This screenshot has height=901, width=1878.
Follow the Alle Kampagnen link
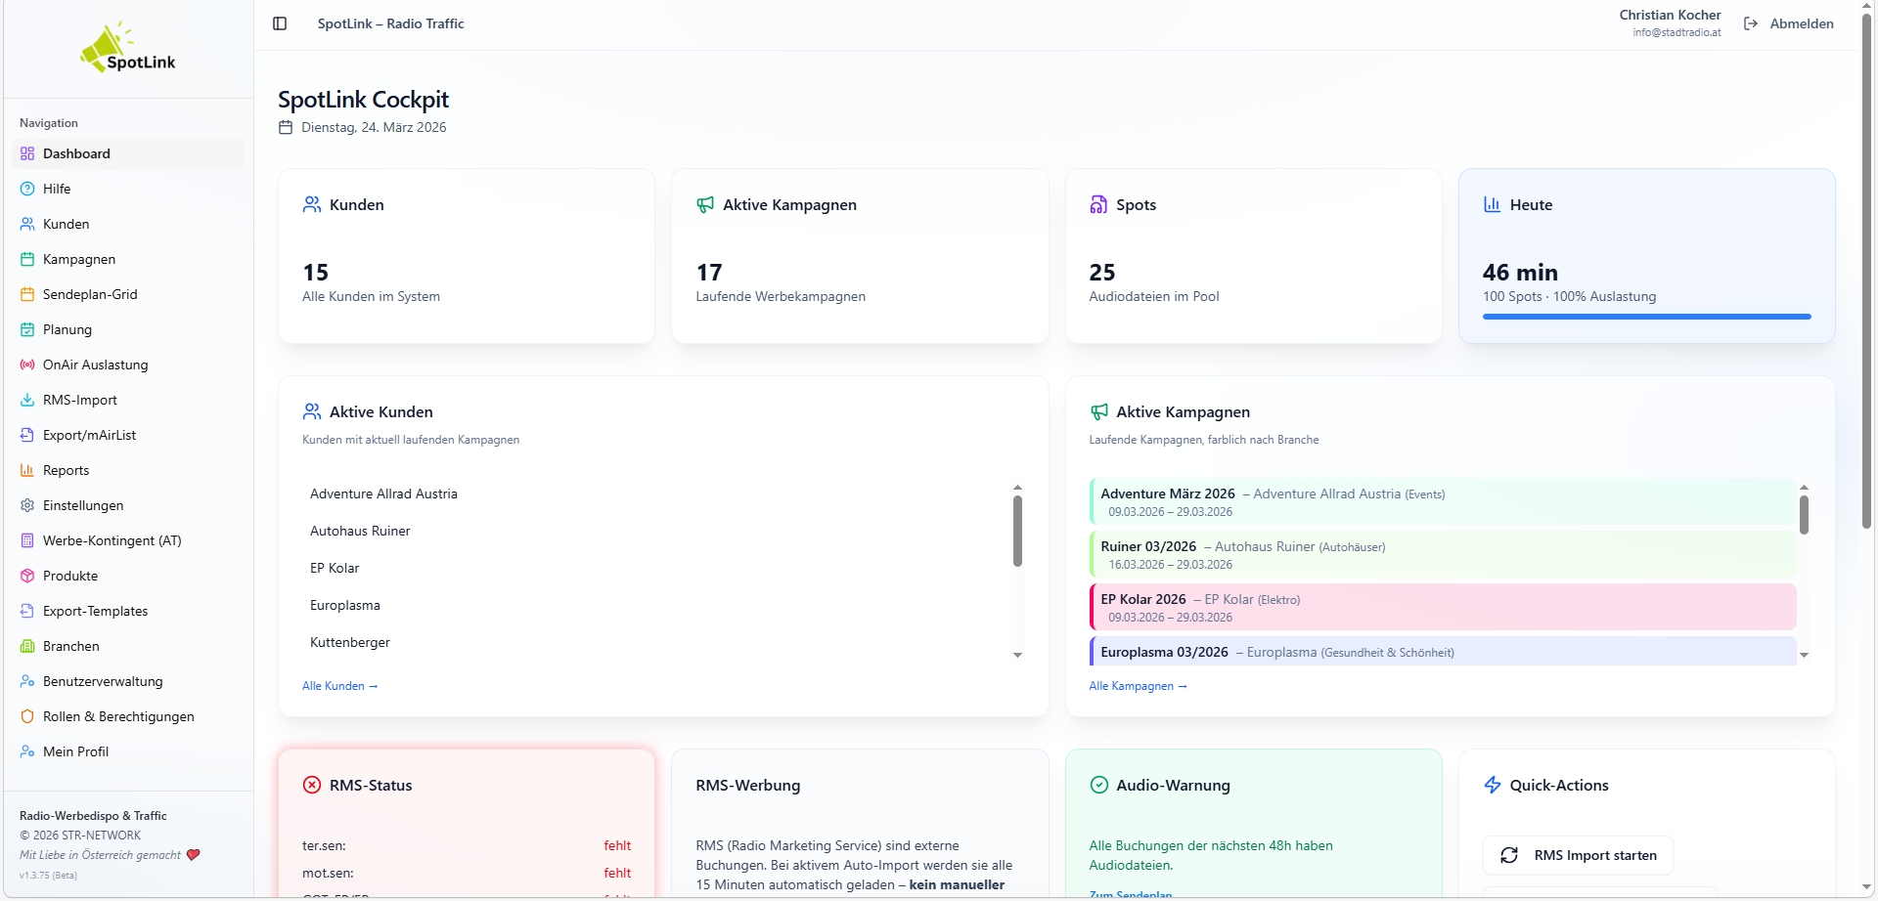point(1138,686)
